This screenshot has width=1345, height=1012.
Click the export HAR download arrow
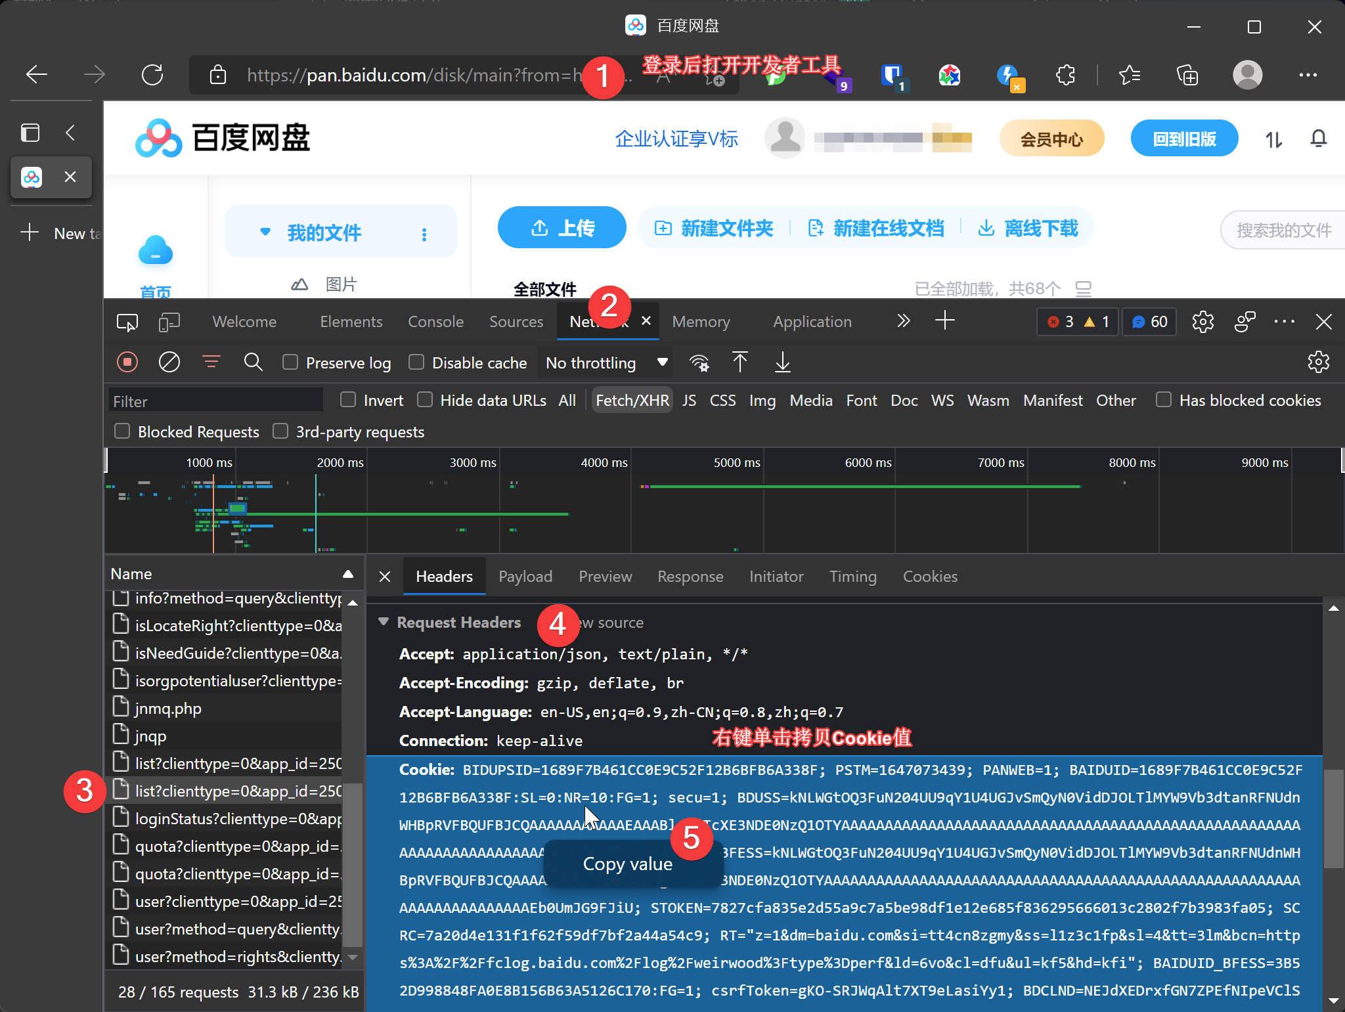tap(782, 363)
